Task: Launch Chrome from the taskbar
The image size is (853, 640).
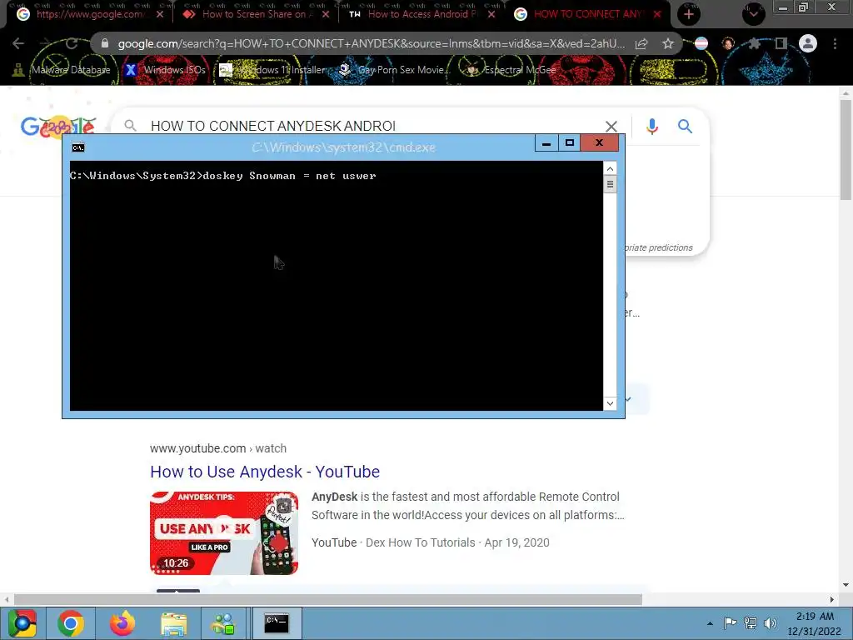Action: [x=71, y=623]
